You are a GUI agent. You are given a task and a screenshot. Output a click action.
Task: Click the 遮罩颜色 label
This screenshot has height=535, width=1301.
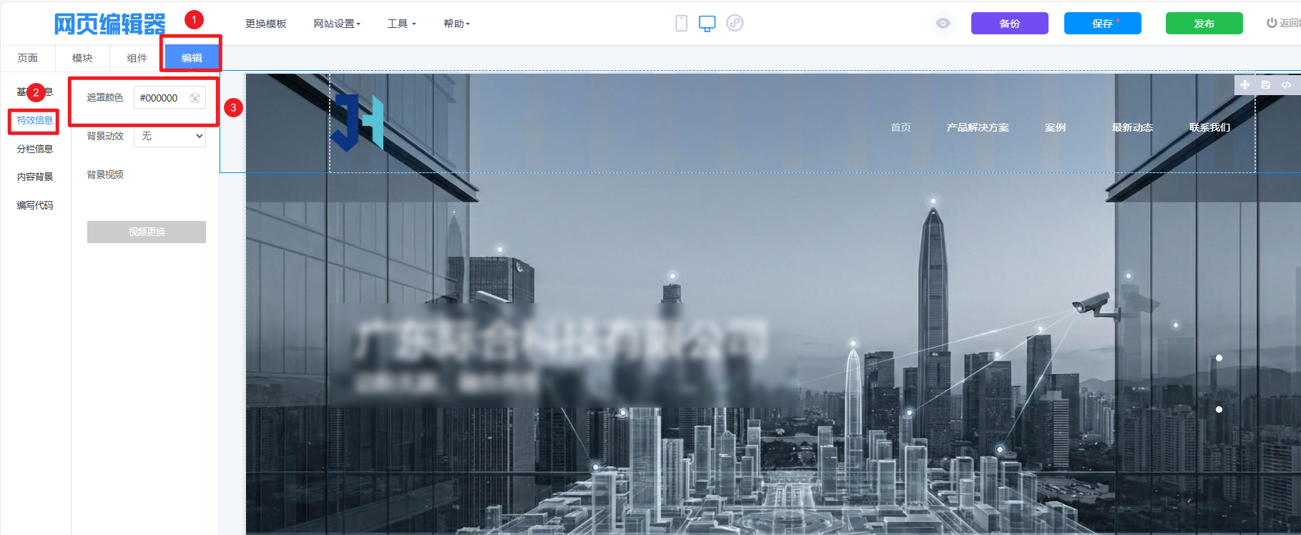[x=105, y=97]
